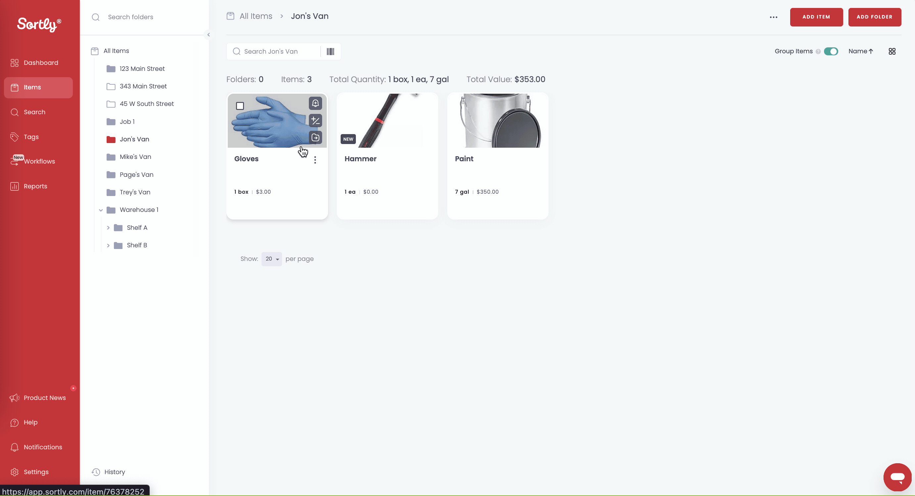Click the Add Item button
Image resolution: width=915 pixels, height=496 pixels.
[x=816, y=17]
